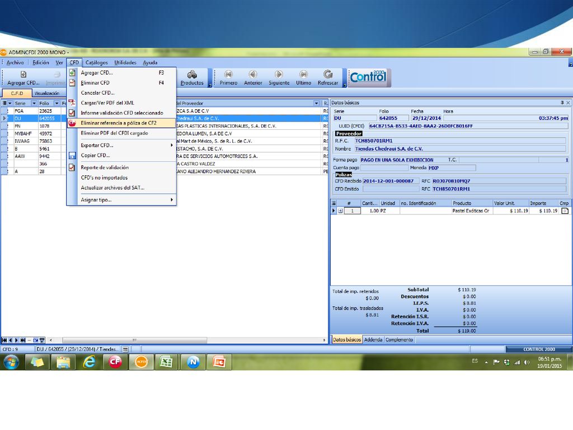Click the grid last-record navigator arrow
Image resolution: width=573 pixels, height=430 pixels.
click(x=22, y=340)
